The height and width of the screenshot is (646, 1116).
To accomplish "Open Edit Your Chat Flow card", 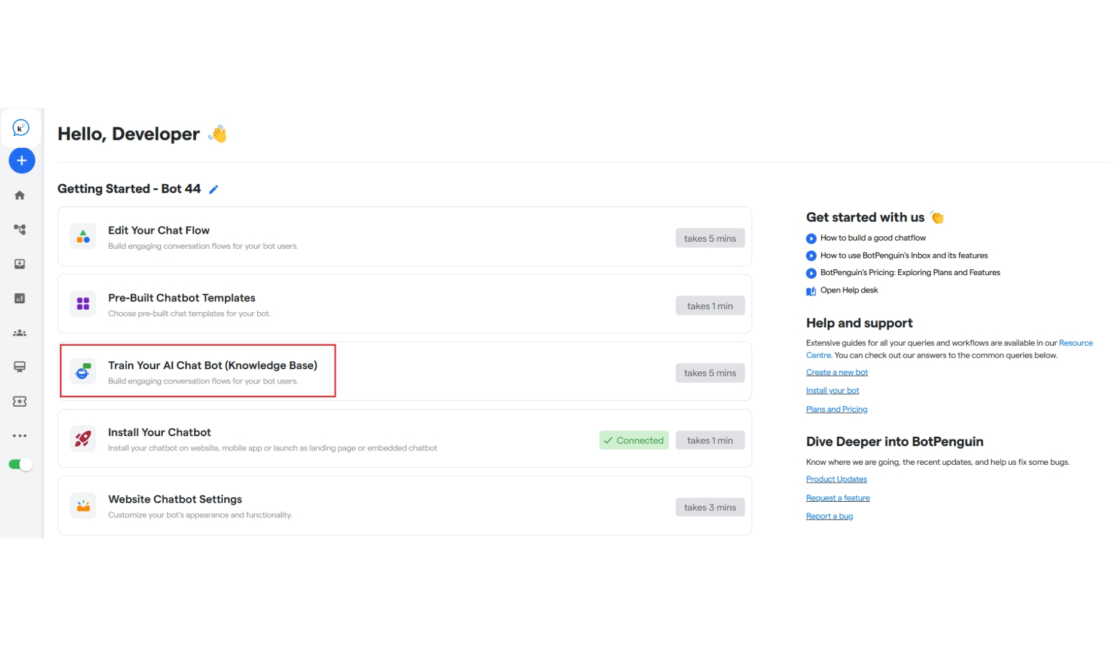I will click(404, 237).
